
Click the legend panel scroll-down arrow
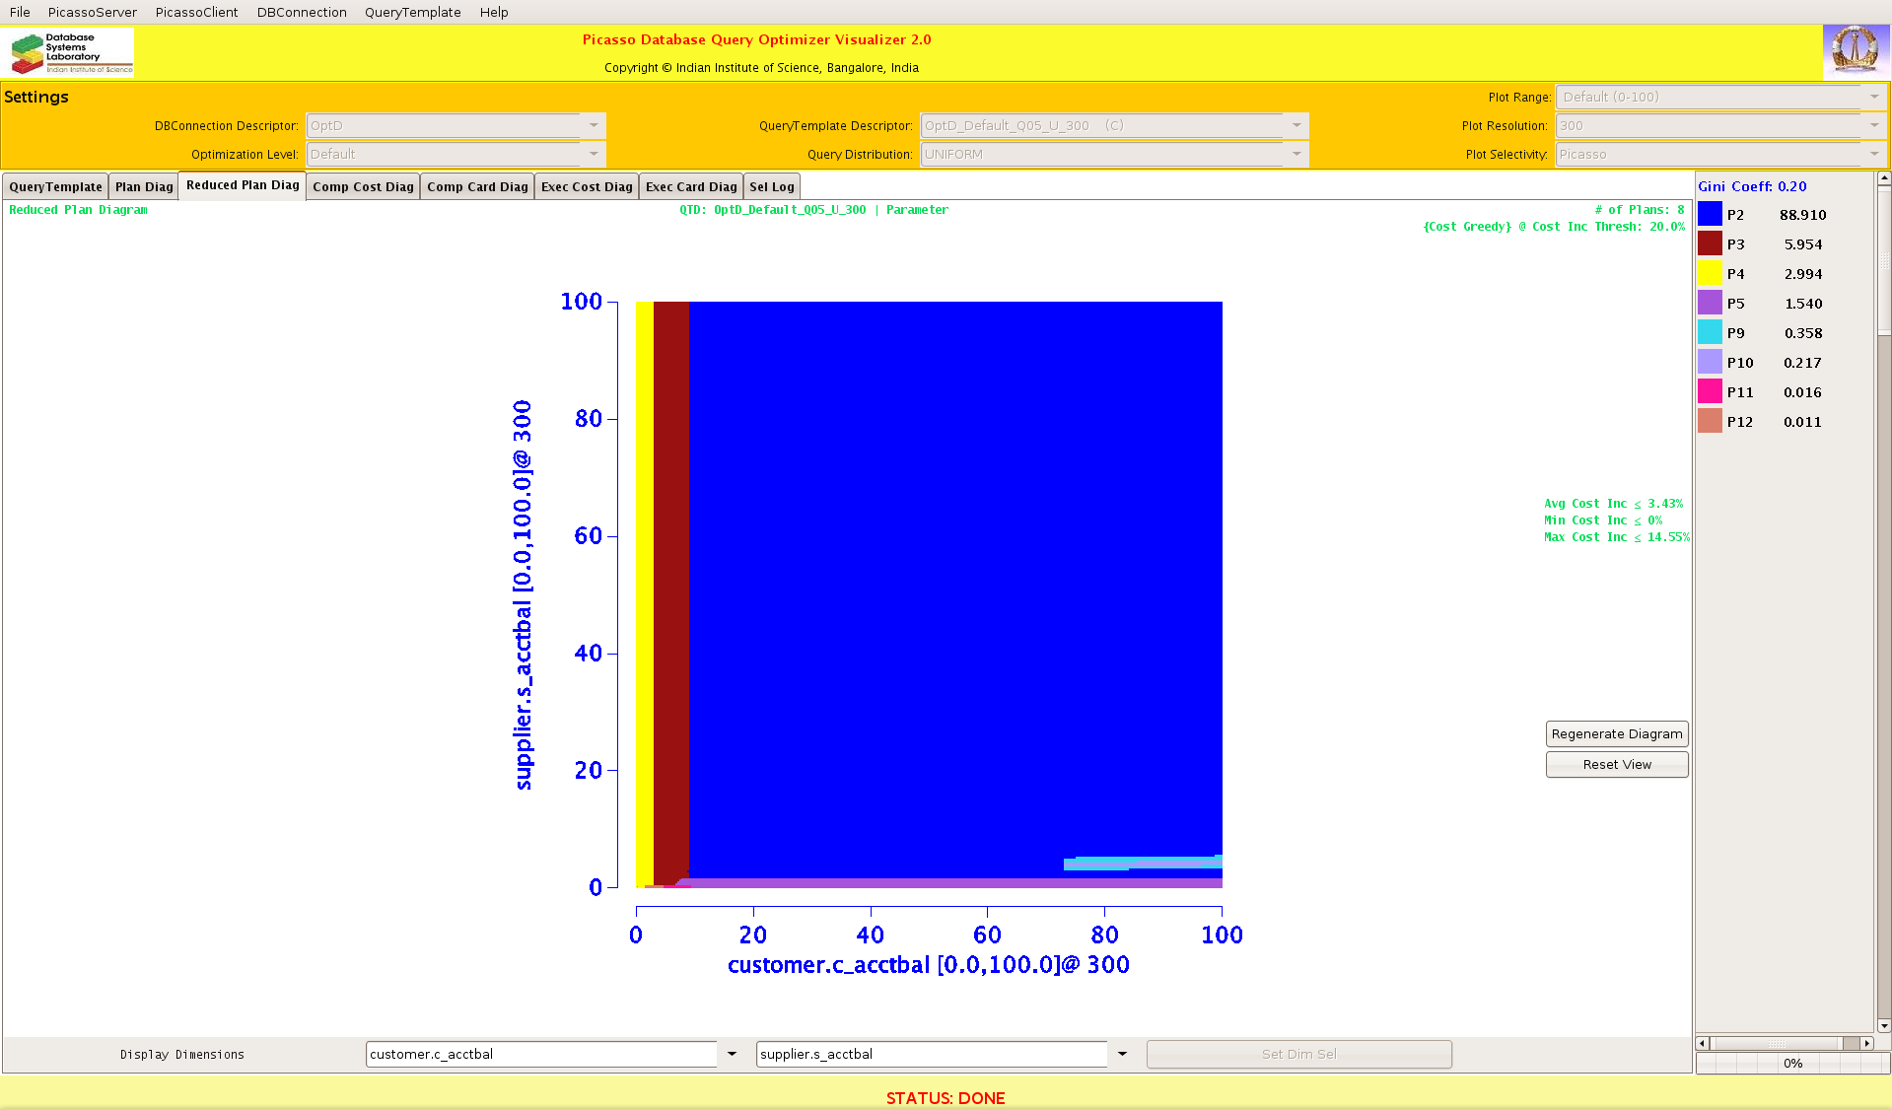pyautogui.click(x=1884, y=1025)
